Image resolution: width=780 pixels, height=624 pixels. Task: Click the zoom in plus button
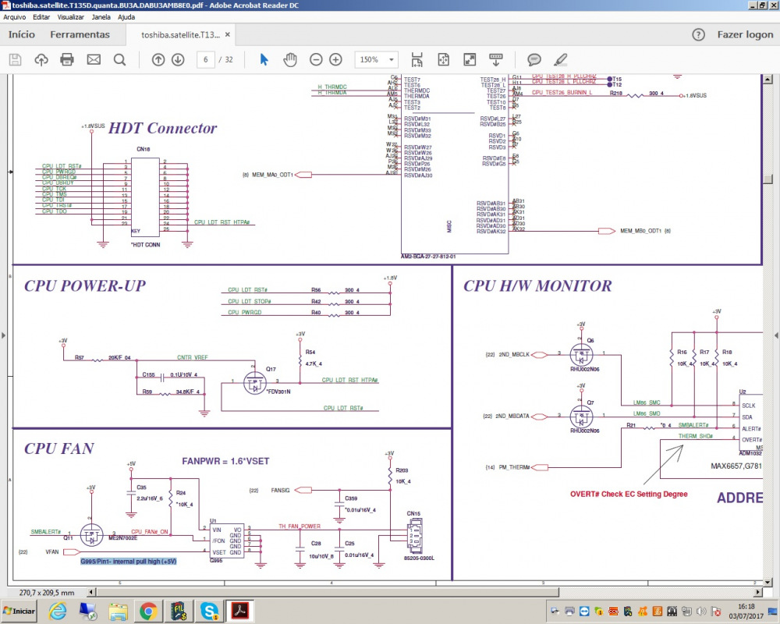pyautogui.click(x=335, y=60)
